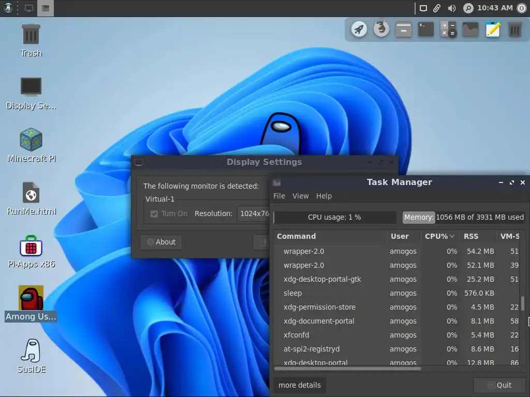Viewport: 530px width, 397px height.
Task: Select the active window button in panel
Action: pos(46,8)
